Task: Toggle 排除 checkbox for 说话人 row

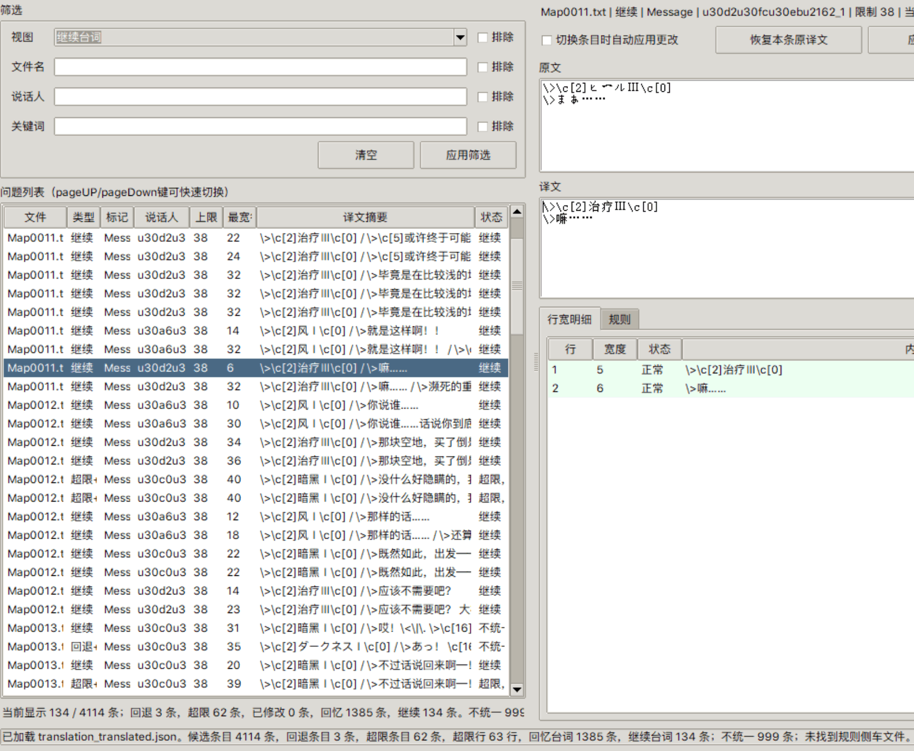Action: tap(482, 97)
